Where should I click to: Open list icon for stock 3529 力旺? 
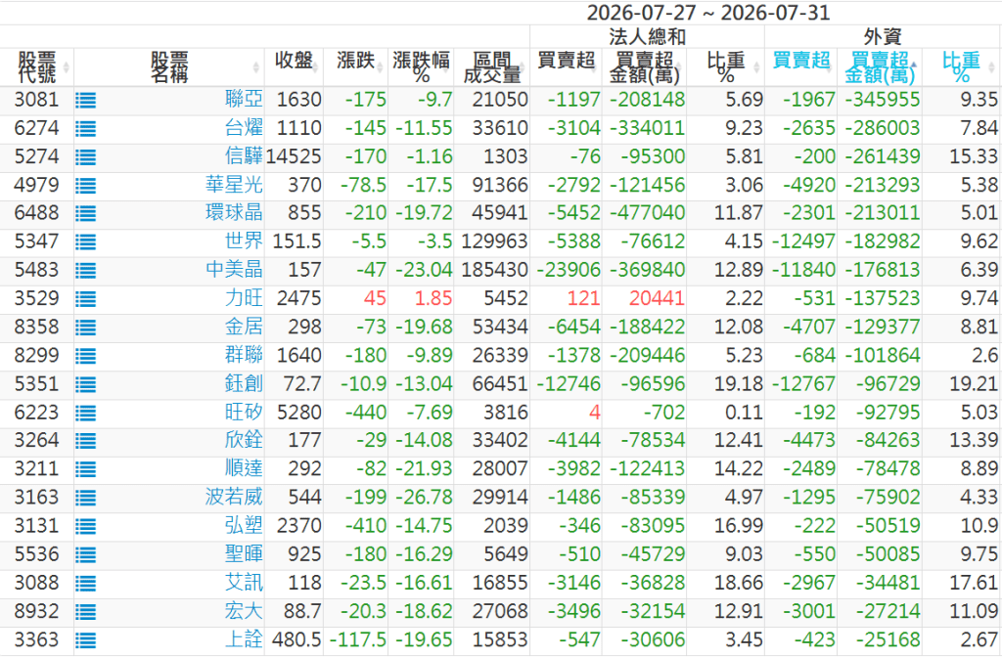click(86, 299)
